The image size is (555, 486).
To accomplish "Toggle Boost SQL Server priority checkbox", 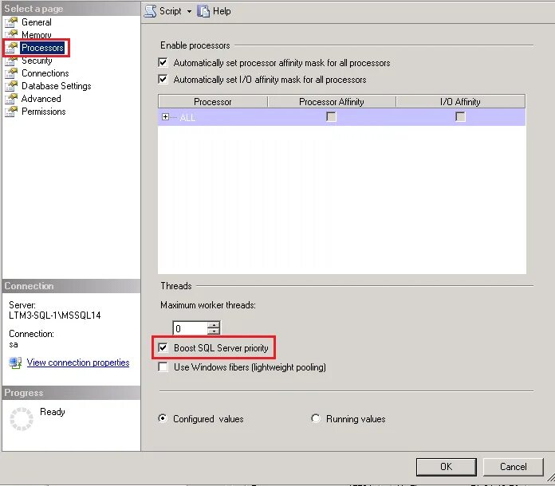I will pyautogui.click(x=163, y=347).
